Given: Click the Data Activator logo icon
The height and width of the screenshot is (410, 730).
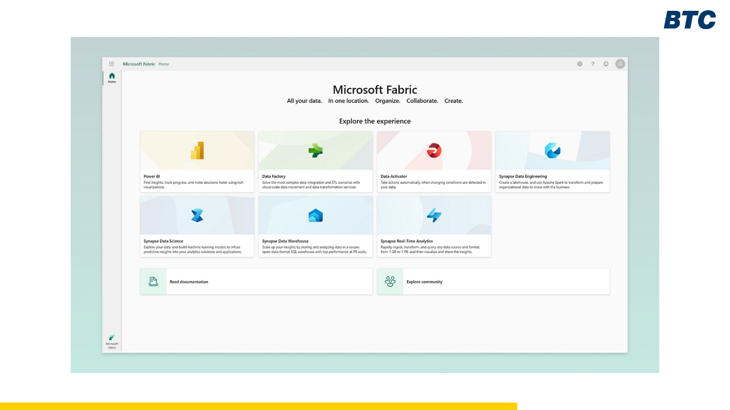Looking at the screenshot, I should (434, 150).
